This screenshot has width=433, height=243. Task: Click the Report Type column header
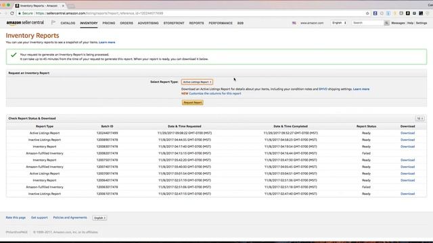(45, 126)
